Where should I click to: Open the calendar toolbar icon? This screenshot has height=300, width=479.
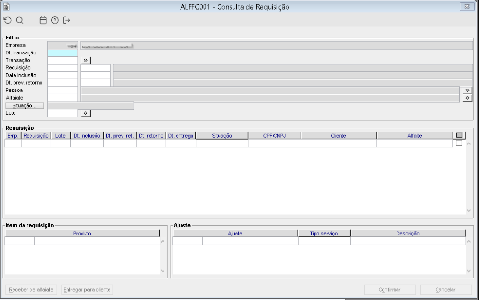pos(43,20)
